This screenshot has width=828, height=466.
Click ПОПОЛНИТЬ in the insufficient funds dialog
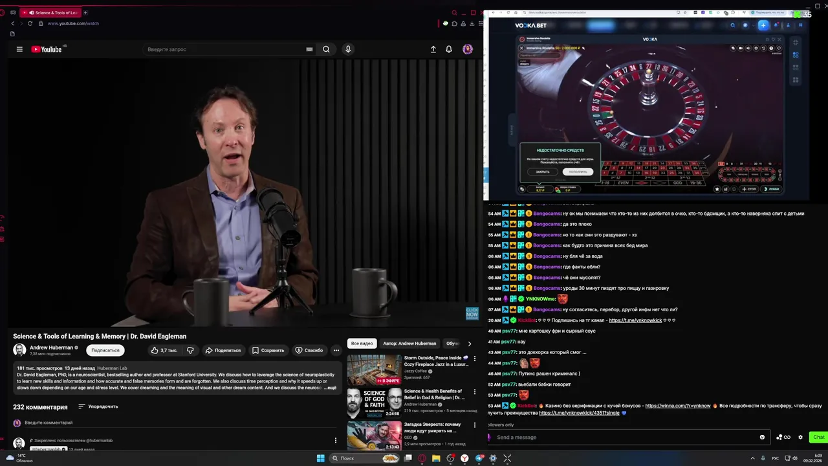578,172
